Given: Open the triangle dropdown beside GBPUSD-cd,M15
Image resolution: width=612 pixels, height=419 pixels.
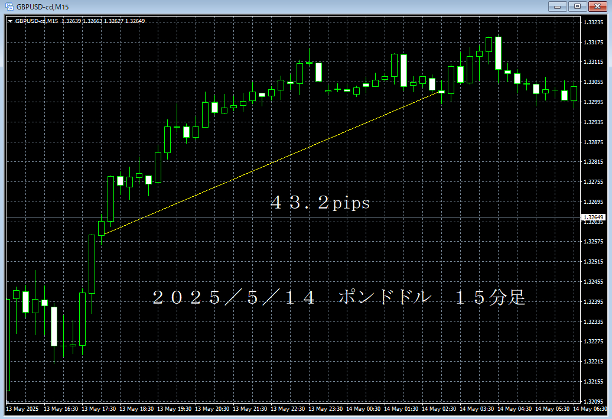Looking at the screenshot, I should [x=10, y=21].
